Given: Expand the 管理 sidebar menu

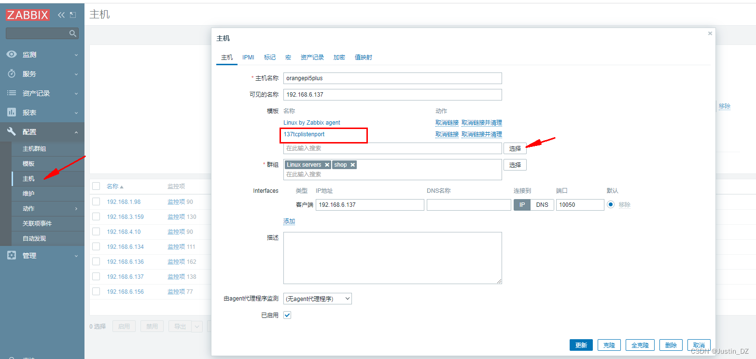Looking at the screenshot, I should 76,256.
